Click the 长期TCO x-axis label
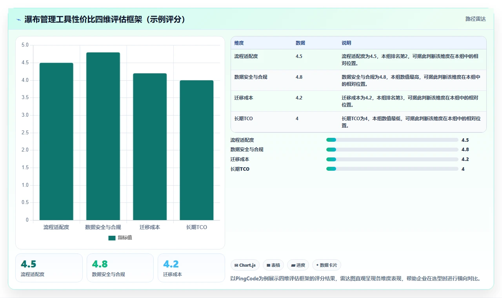Viewport: 502px width, 298px height. (x=196, y=227)
